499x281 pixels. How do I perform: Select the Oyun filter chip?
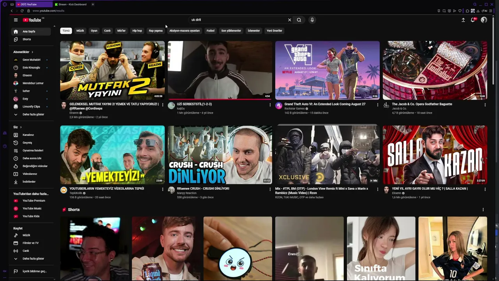(94, 31)
